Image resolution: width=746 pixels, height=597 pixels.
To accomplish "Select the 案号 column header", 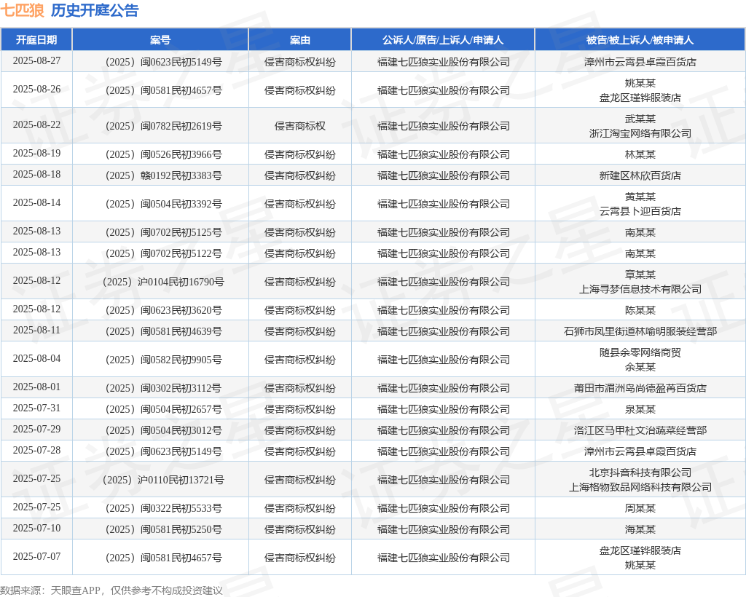I will (x=160, y=40).
